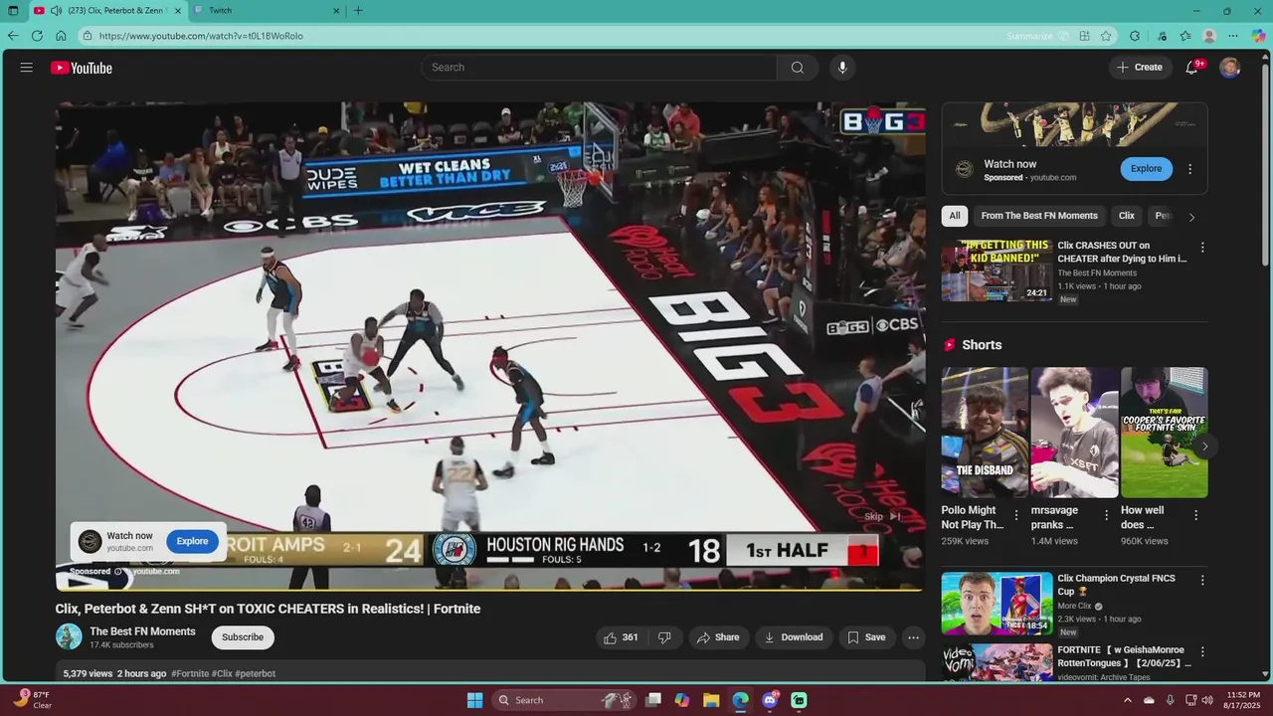Screen dimensions: 1273x716
Task: Open browser home page button
Action: point(61,36)
